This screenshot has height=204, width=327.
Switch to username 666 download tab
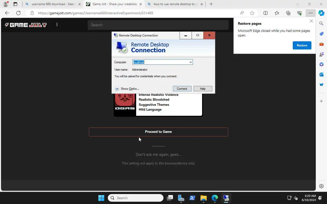(53, 4)
